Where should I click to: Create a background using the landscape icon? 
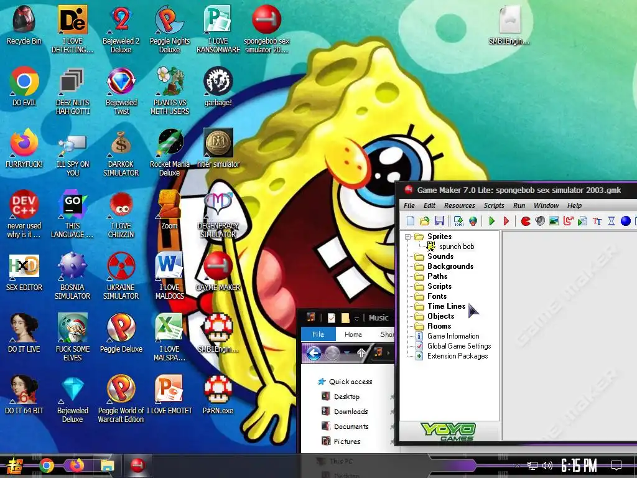coord(554,221)
